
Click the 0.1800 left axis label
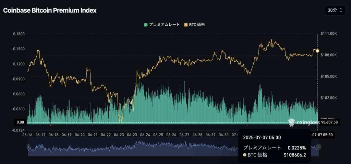(x=19, y=34)
